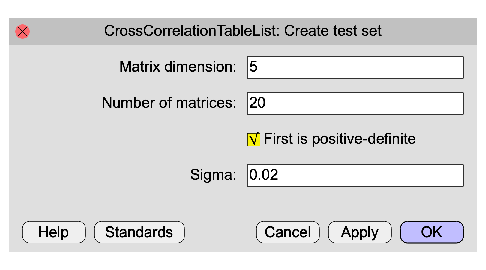Click the yellow checkmark box
This screenshot has width=486, height=270.
tap(254, 139)
